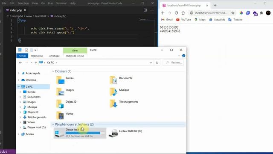
Task: Click learnPHP in VS Code breadcrumb
Action: [41, 16]
